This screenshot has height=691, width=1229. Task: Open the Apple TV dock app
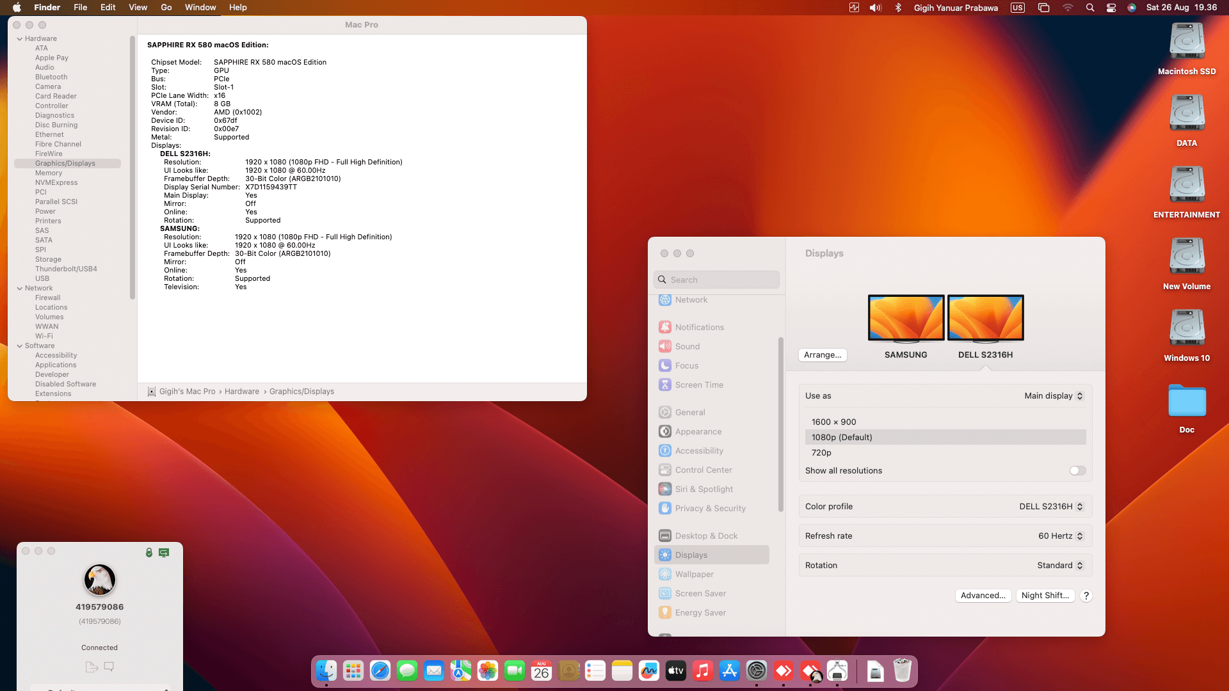tap(675, 671)
